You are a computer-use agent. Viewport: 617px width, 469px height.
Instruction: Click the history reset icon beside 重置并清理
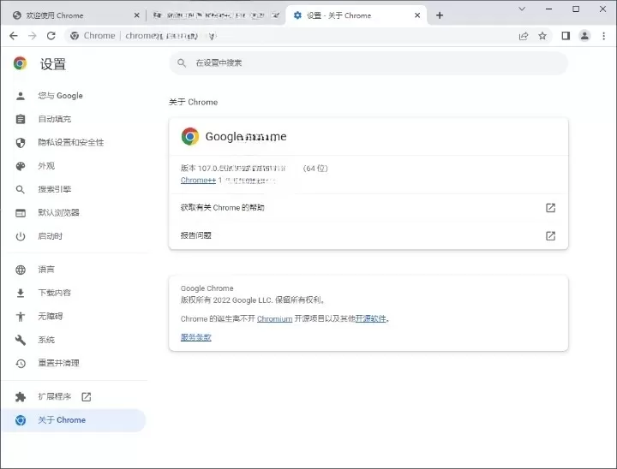pos(21,363)
